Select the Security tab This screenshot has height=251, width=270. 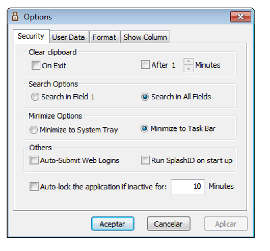[31, 36]
